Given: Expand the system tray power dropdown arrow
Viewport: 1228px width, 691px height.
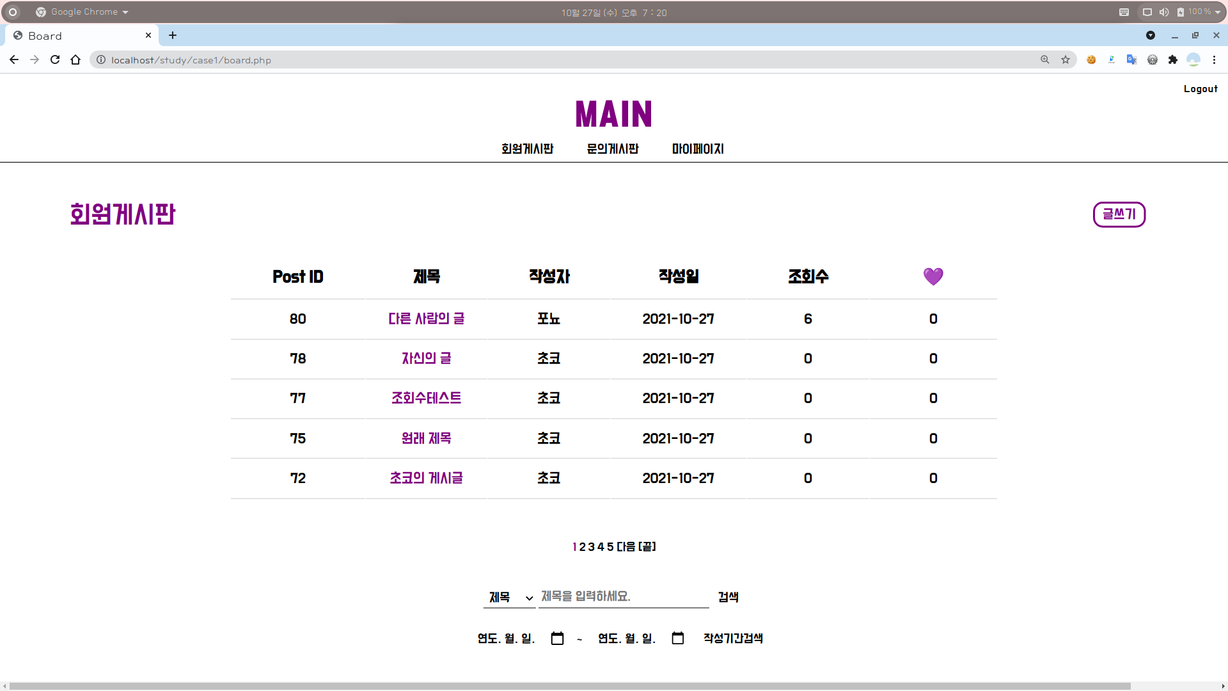Looking at the screenshot, I should click(x=1218, y=12).
